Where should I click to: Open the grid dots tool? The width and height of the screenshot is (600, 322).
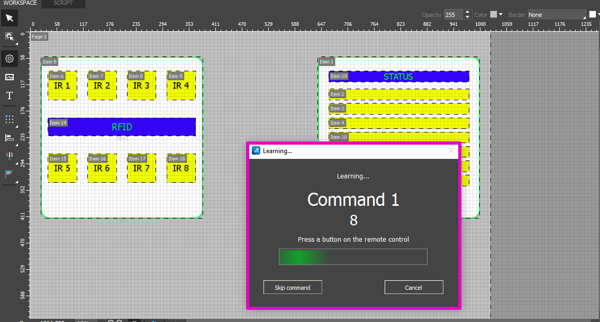(x=9, y=119)
